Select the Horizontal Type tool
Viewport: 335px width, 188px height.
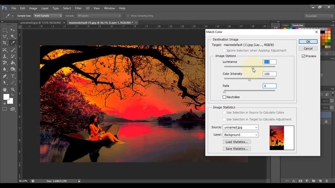[13, 76]
